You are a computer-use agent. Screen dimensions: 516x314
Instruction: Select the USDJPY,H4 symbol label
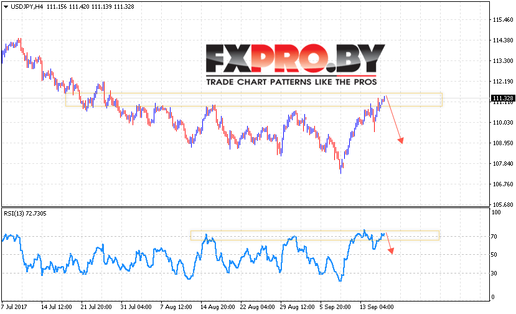[x=27, y=7]
